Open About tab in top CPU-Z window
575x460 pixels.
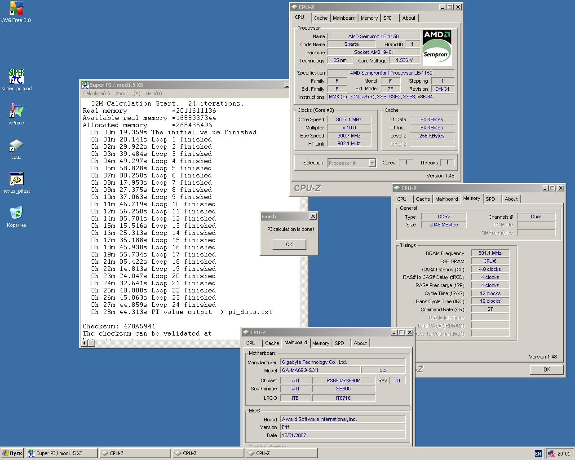coord(409,18)
